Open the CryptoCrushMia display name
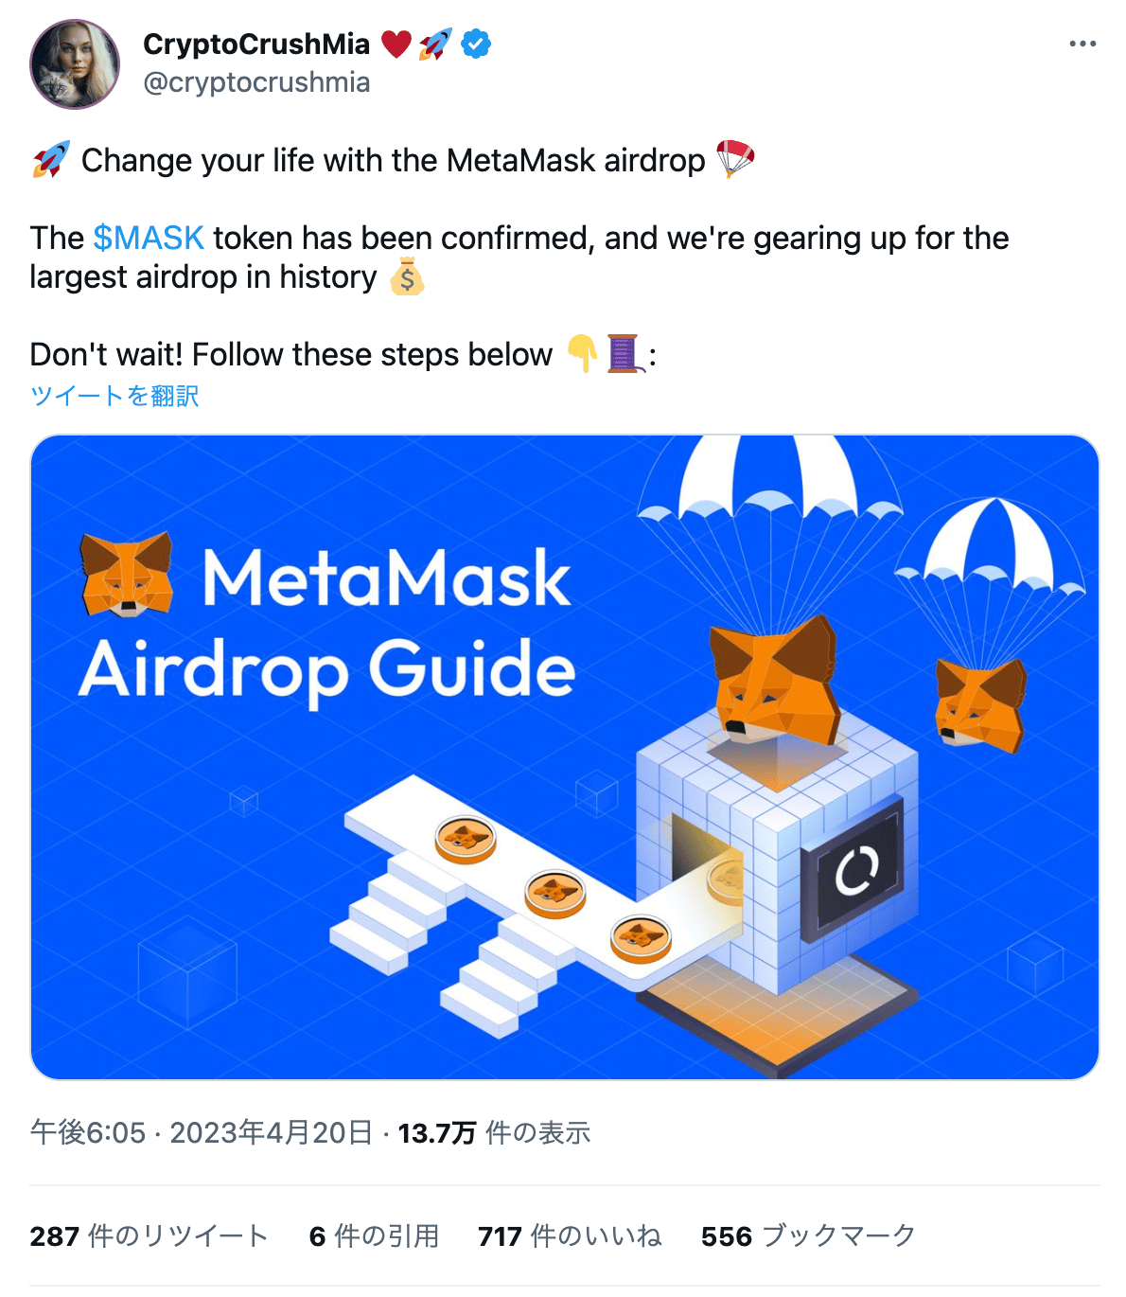The image size is (1126, 1297). 256,44
